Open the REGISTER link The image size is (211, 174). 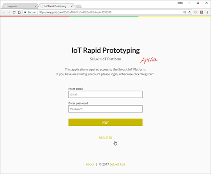(105, 138)
